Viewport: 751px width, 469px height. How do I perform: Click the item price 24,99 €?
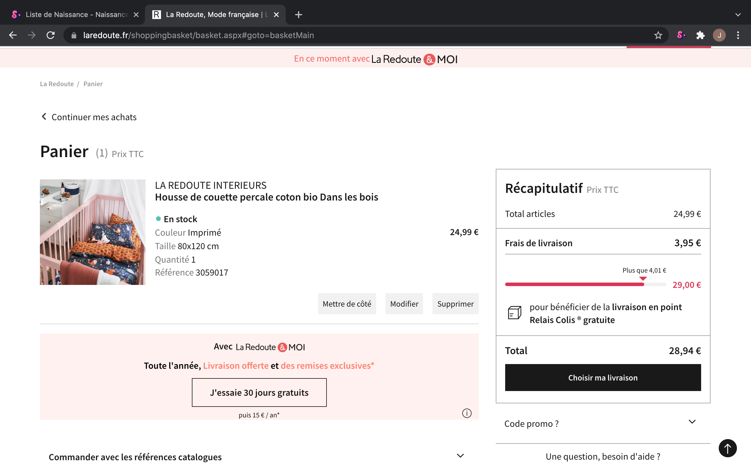[464, 232]
